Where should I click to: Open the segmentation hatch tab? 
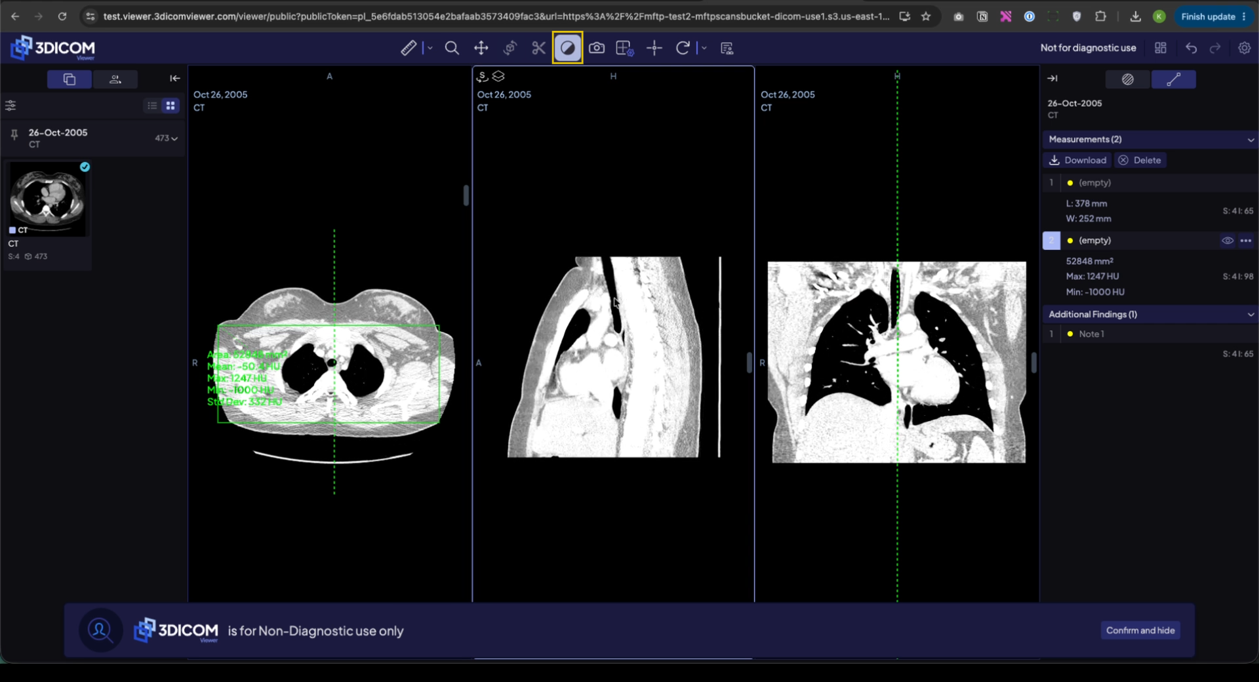(1128, 79)
